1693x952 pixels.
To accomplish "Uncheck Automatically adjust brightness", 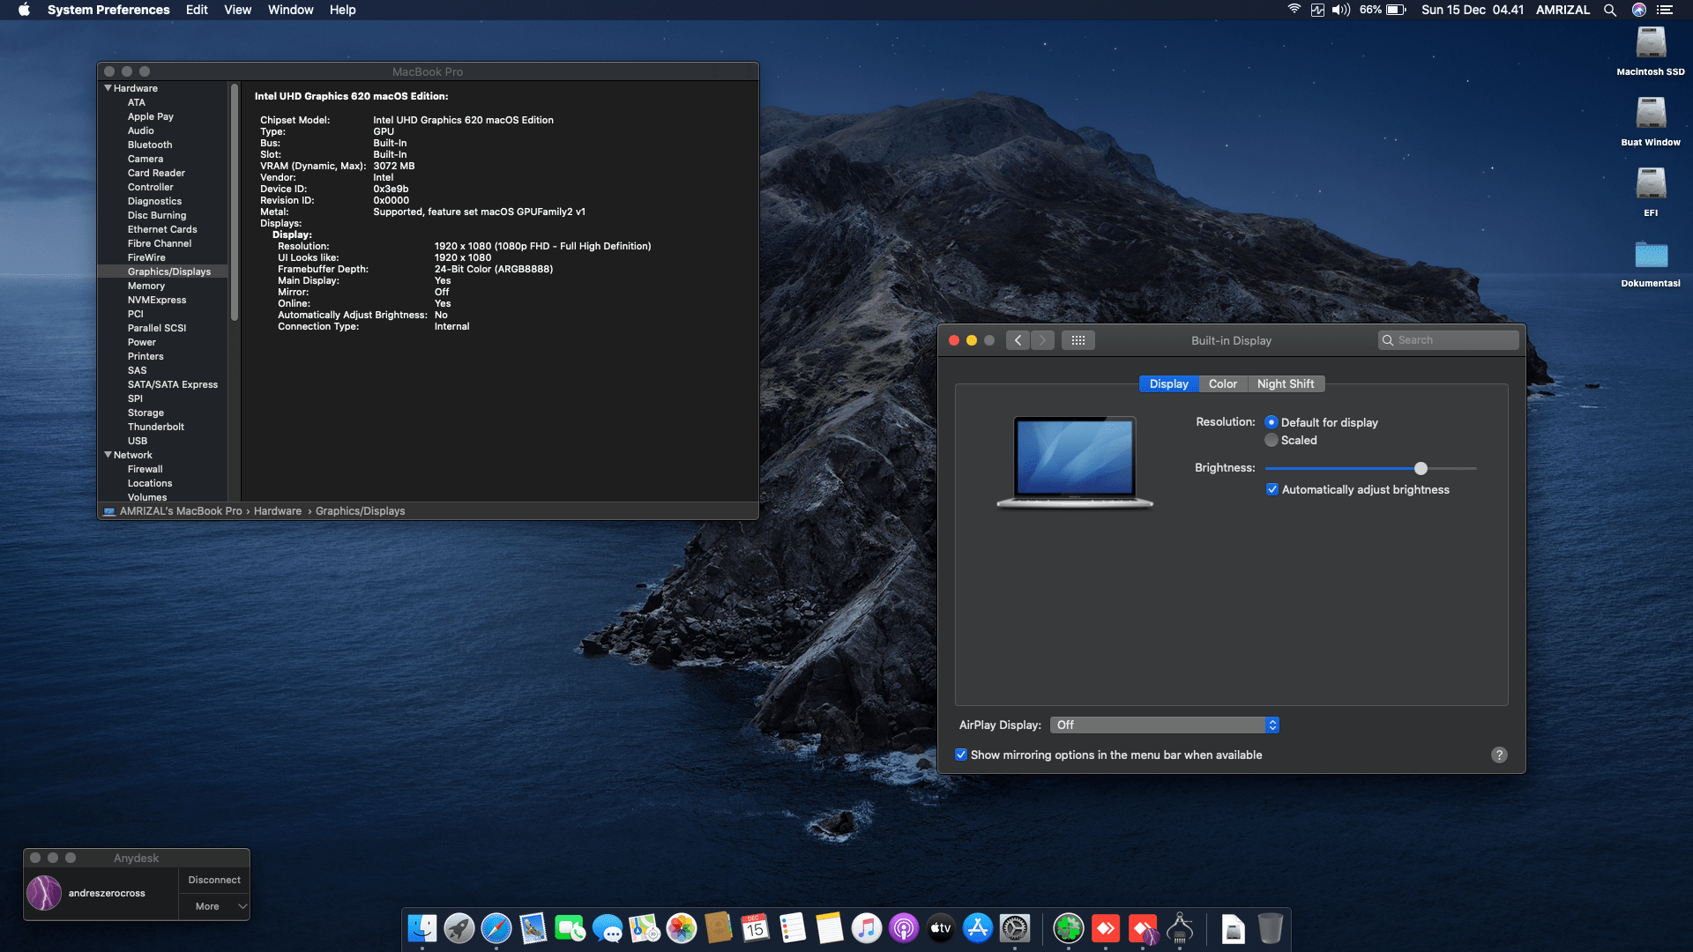I will pos(1272,489).
